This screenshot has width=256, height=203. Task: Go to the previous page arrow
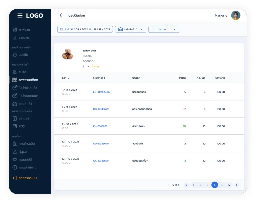tap(186, 185)
